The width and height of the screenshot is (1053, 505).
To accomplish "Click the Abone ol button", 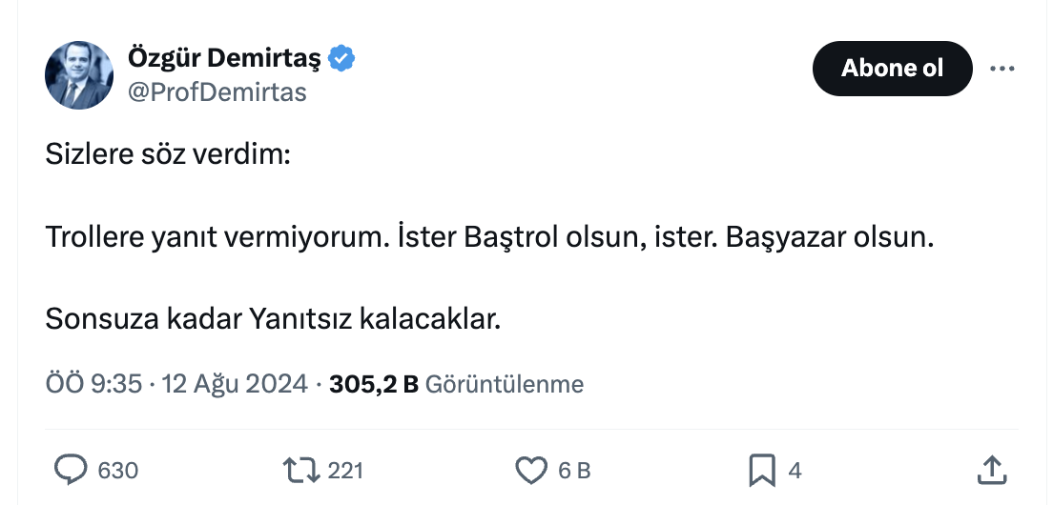I will pyautogui.click(x=892, y=69).
